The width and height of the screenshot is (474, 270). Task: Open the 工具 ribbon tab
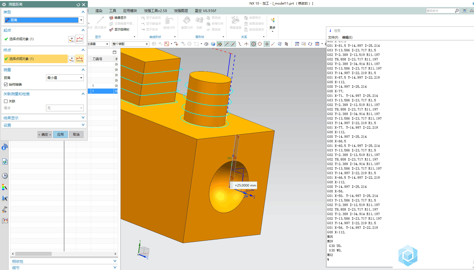tap(113, 11)
